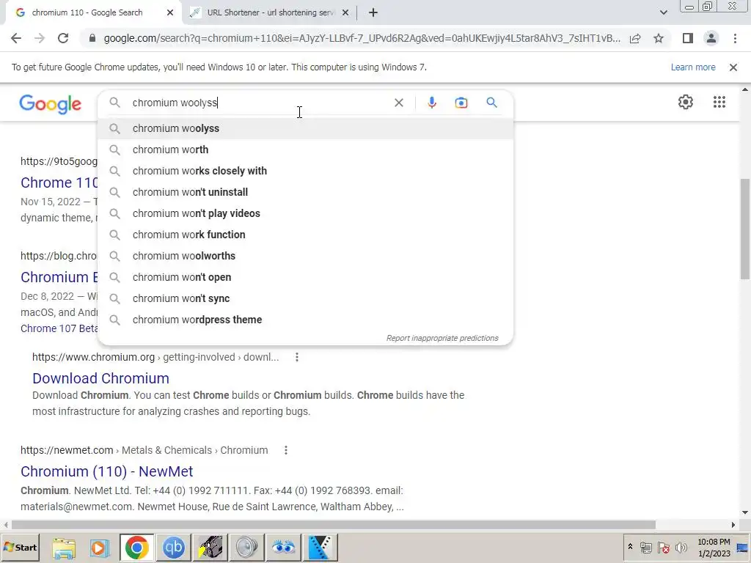Screen dimensions: 751x563
Task: Open the Google apps grid
Action: 719,102
